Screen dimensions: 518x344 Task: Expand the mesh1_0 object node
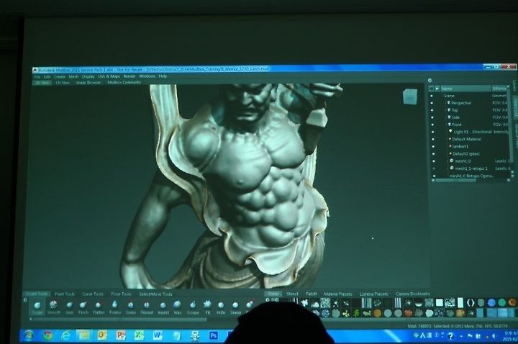(x=447, y=161)
